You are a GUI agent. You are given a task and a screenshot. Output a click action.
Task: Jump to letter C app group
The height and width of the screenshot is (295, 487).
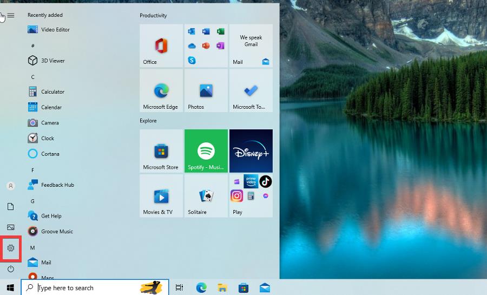pos(32,77)
